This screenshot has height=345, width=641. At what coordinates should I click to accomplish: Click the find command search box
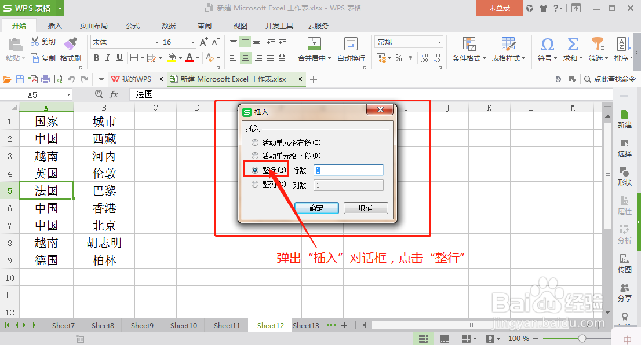(x=610, y=79)
